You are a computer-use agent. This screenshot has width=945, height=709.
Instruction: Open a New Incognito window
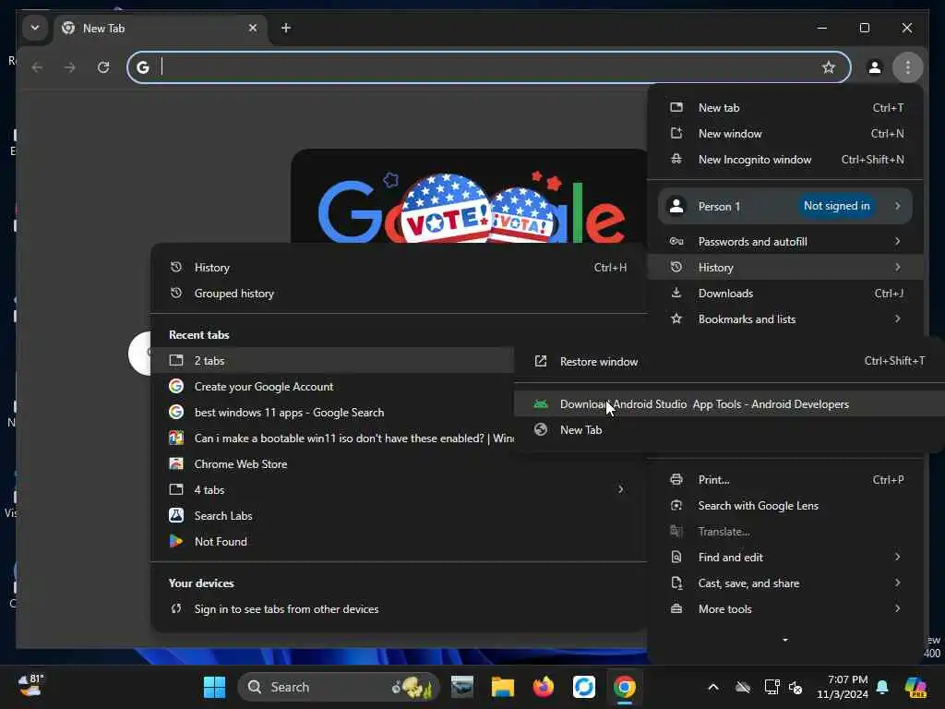pos(786,160)
